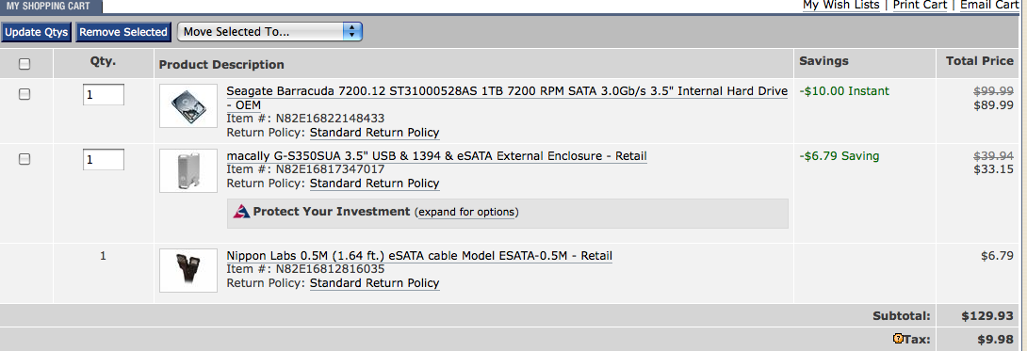Click the macally external enclosure thumbnail
This screenshot has height=351, width=1027.
click(188, 170)
